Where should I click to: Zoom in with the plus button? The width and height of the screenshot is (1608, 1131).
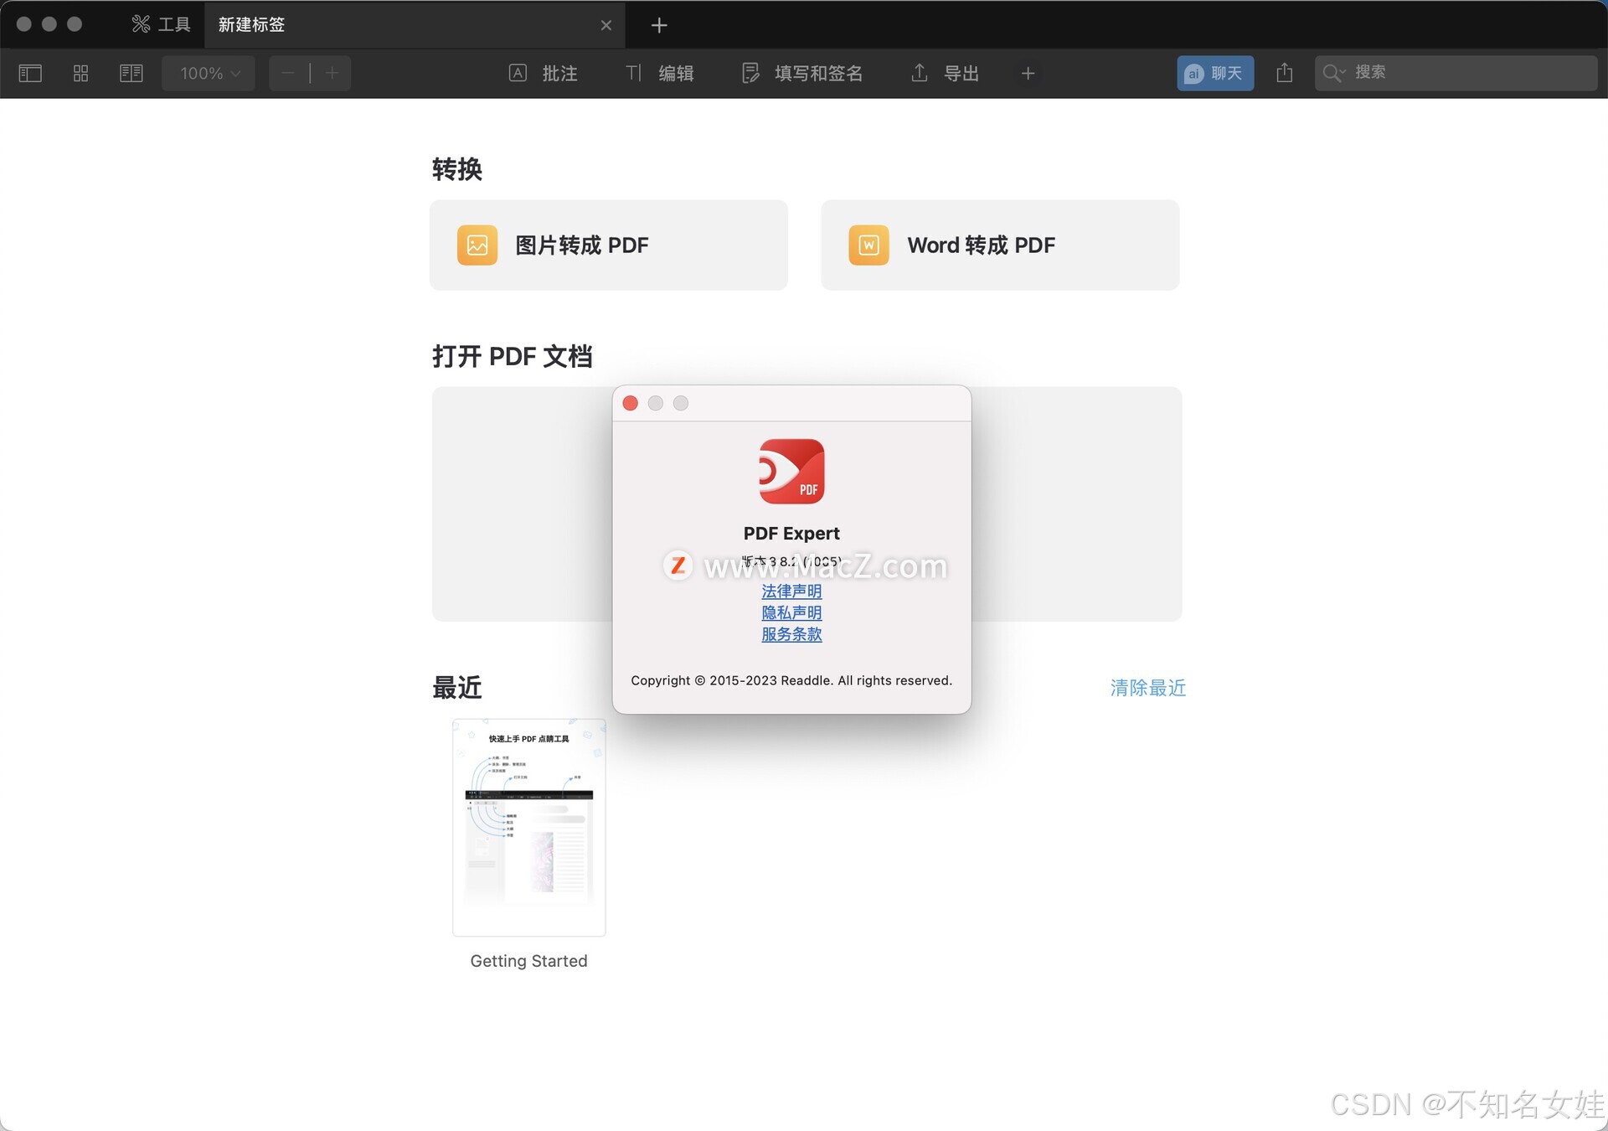332,74
